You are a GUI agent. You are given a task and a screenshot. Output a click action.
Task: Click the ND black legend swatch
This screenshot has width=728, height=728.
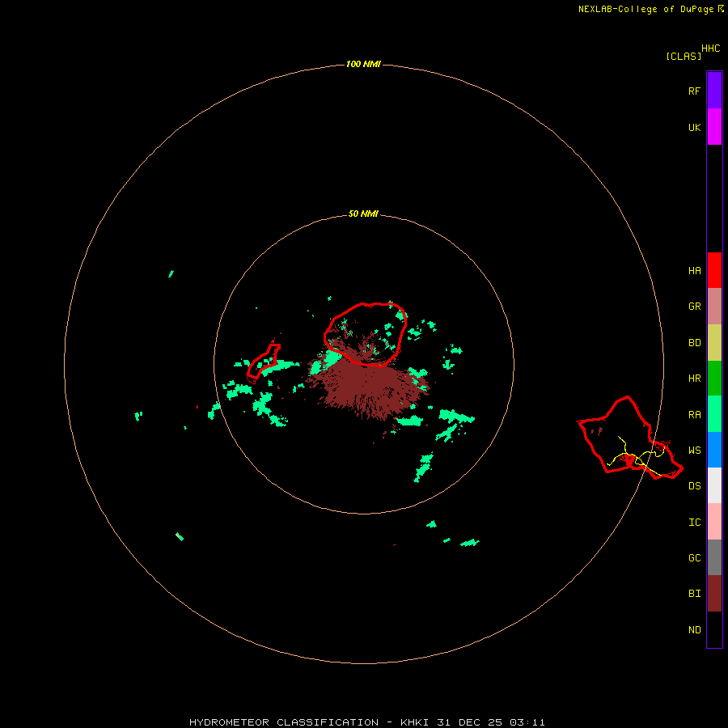point(714,629)
